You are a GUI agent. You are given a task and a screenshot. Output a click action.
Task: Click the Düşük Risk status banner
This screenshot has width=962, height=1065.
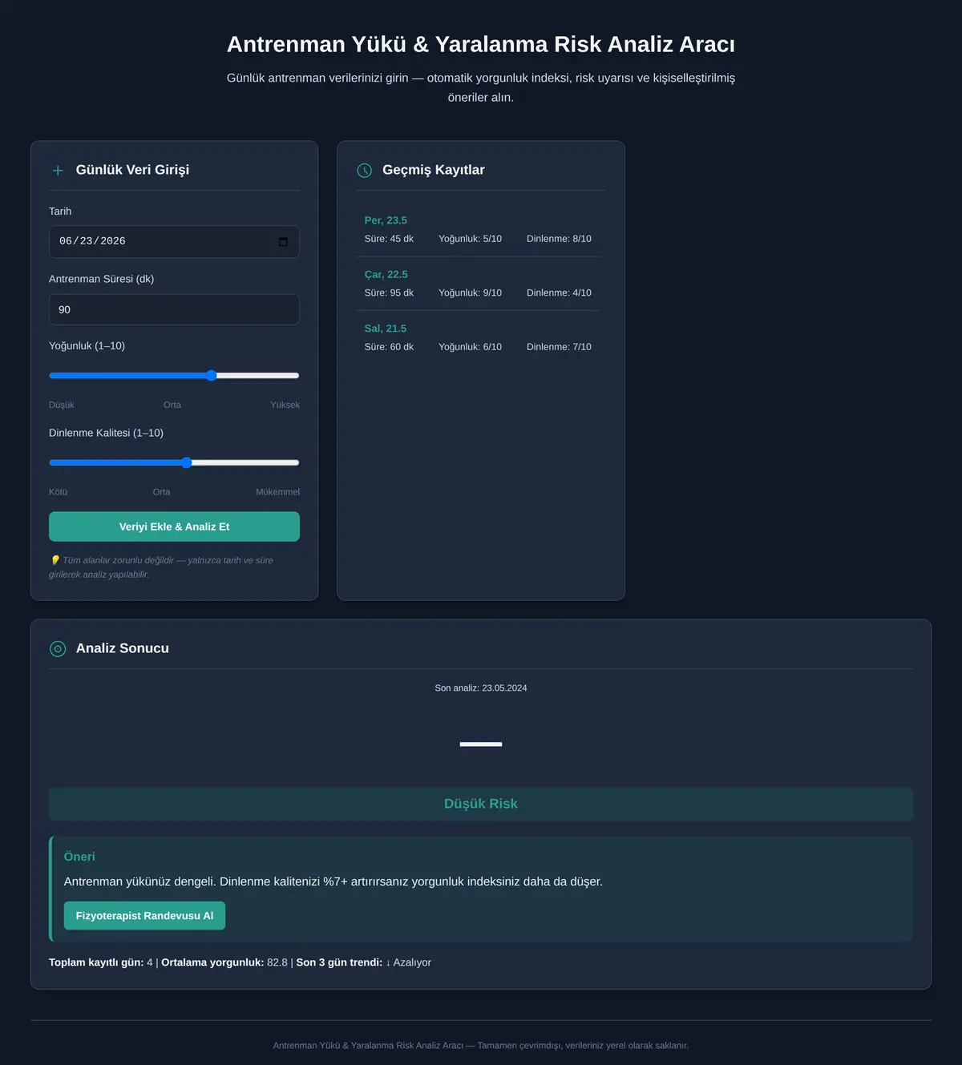click(x=481, y=804)
